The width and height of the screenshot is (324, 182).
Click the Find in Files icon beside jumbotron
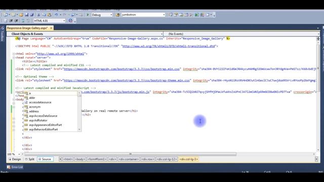[117, 15]
